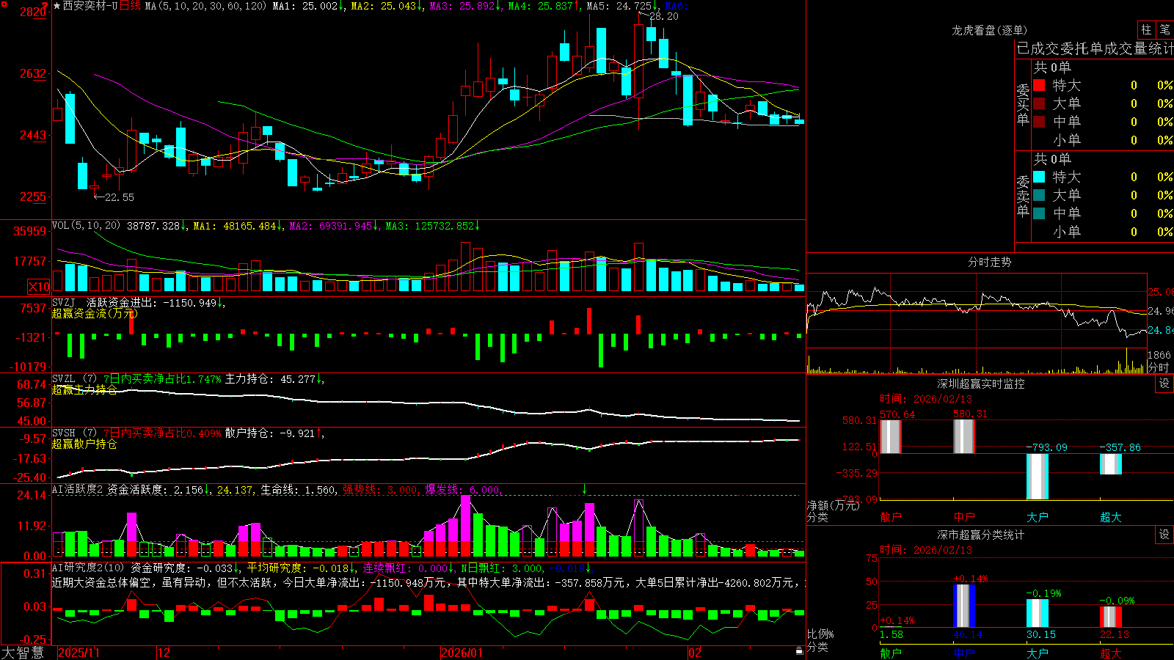Click the 时间: 2026/02/13 in 实时监控 panel
This screenshot has width=1174, height=660.
pyautogui.click(x=926, y=399)
